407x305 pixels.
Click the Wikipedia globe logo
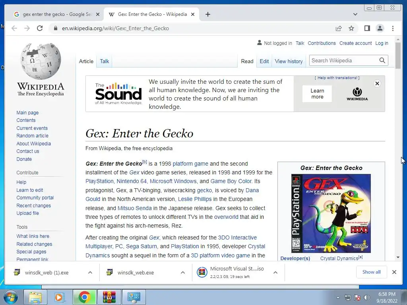pos(41,61)
